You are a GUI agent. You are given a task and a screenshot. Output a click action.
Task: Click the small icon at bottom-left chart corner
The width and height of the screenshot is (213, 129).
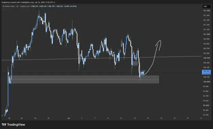2,116
